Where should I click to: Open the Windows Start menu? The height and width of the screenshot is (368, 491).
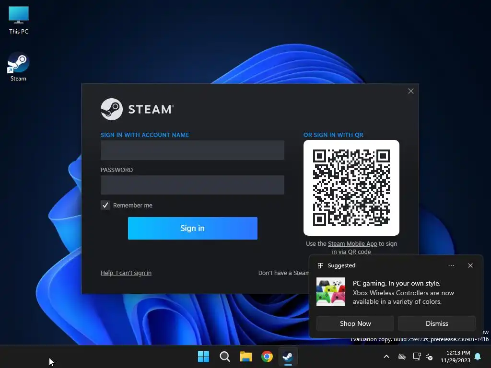tap(203, 356)
